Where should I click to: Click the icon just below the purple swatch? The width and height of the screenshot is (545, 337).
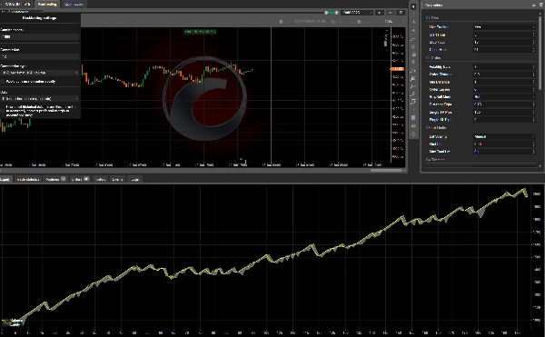point(413,125)
